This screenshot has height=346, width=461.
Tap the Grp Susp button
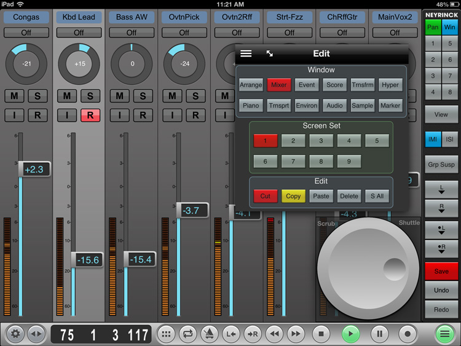[x=441, y=165]
